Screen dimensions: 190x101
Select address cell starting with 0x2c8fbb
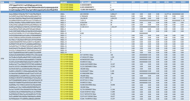pos(25,20)
